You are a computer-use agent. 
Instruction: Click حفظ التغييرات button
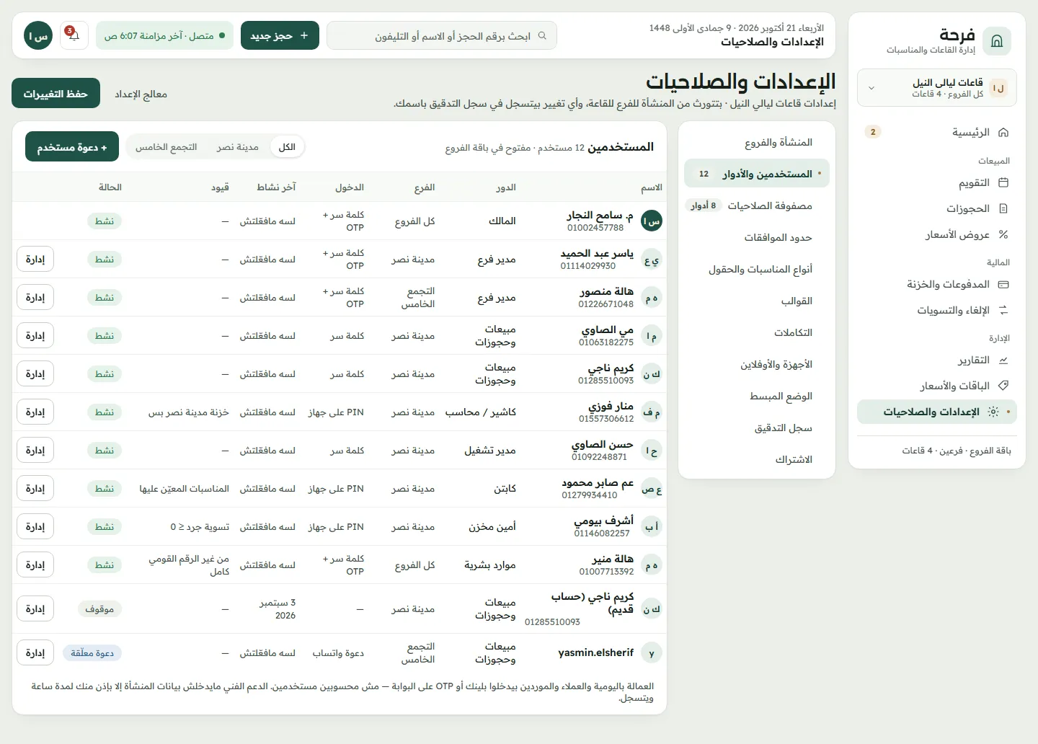click(56, 94)
